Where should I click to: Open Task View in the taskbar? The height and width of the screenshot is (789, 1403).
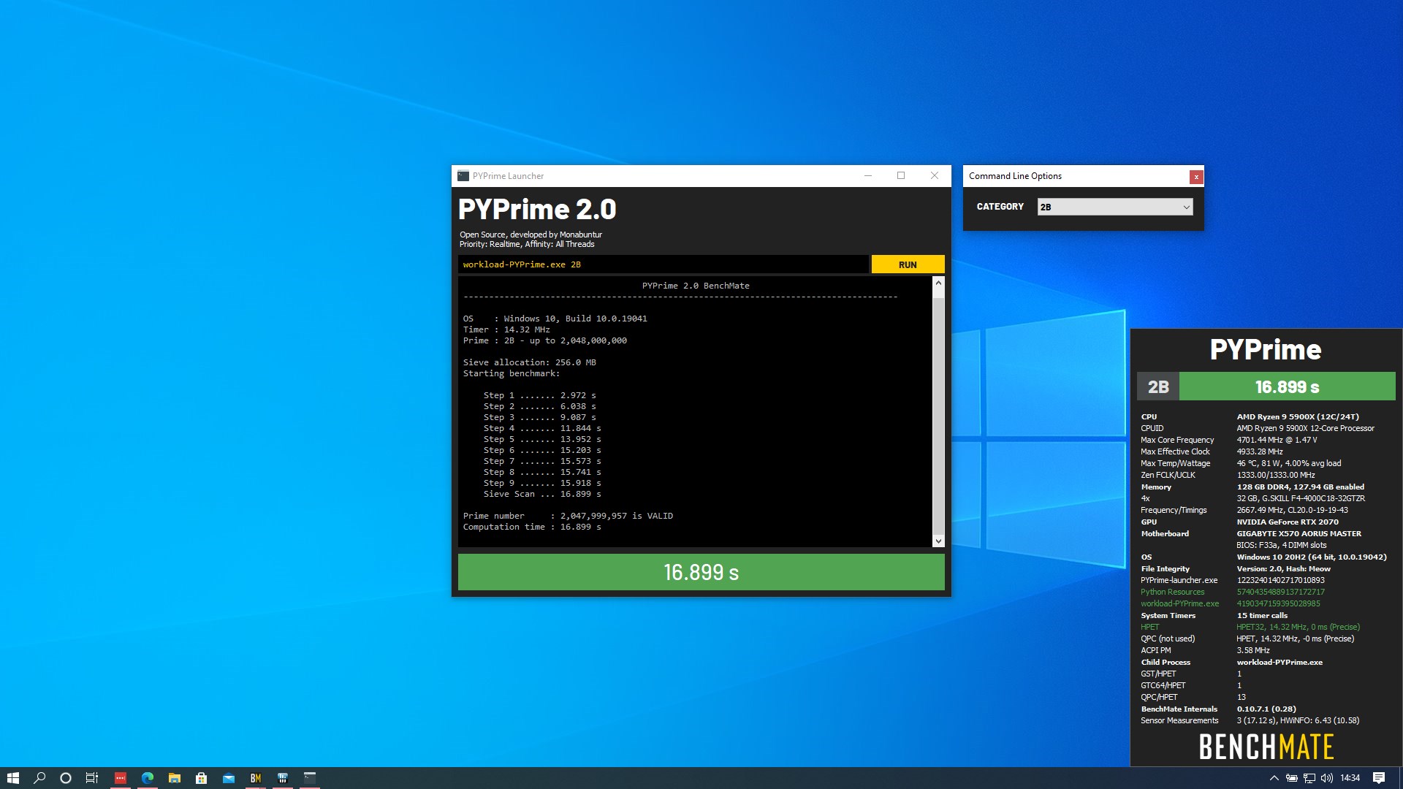pos(92,778)
